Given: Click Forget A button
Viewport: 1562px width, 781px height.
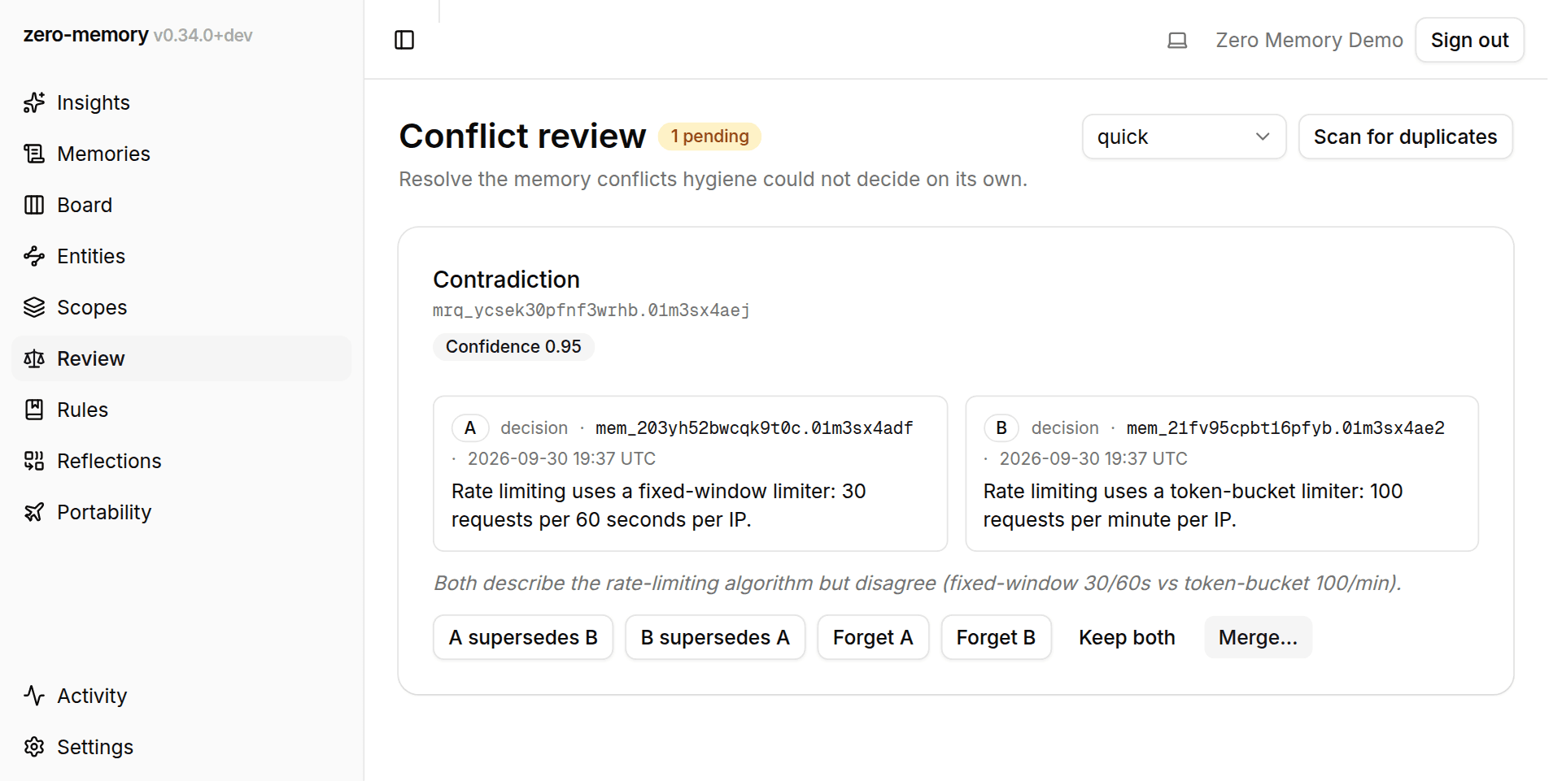Looking at the screenshot, I should pos(873,637).
